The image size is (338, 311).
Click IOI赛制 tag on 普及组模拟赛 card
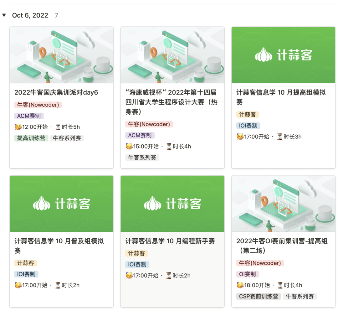pyautogui.click(x=26, y=274)
